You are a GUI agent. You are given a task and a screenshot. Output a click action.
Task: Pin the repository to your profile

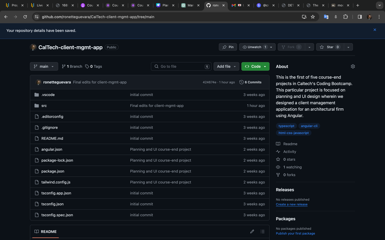(228, 47)
